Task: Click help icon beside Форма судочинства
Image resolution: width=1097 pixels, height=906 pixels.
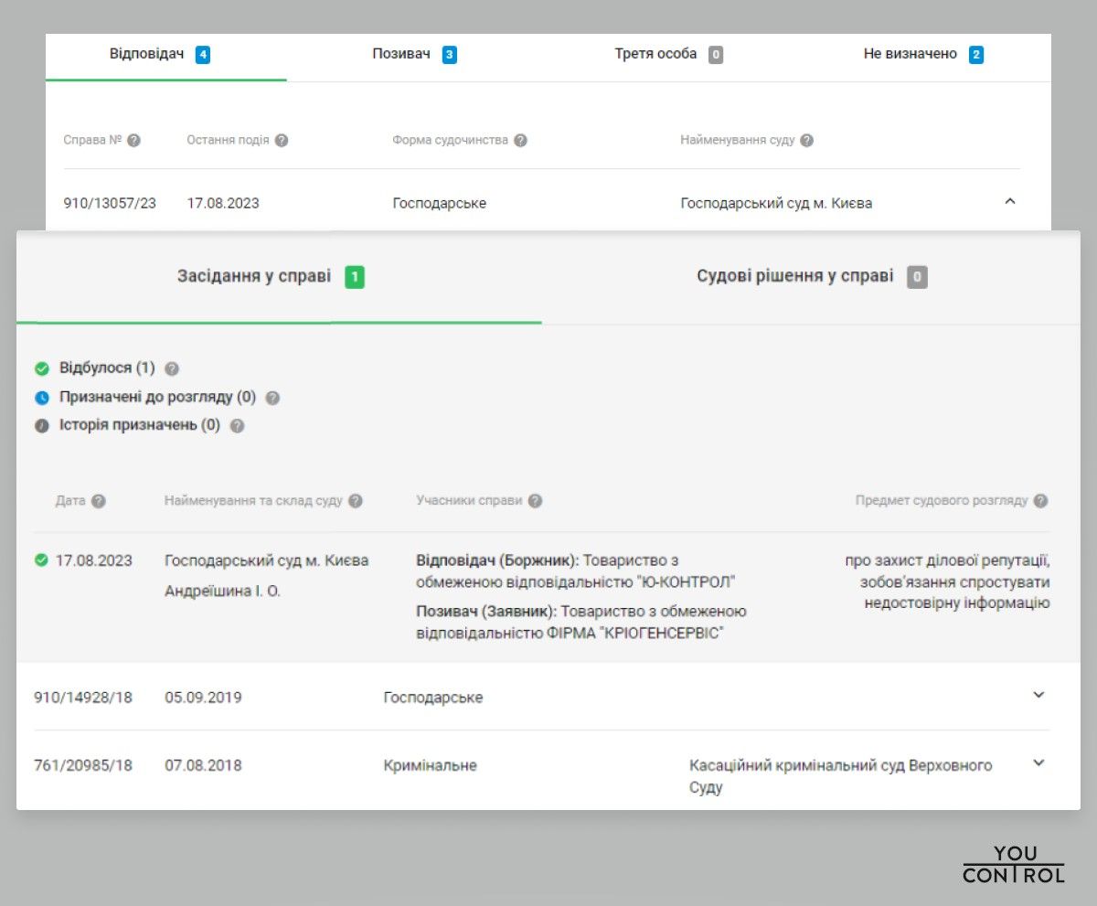Action: (x=520, y=141)
